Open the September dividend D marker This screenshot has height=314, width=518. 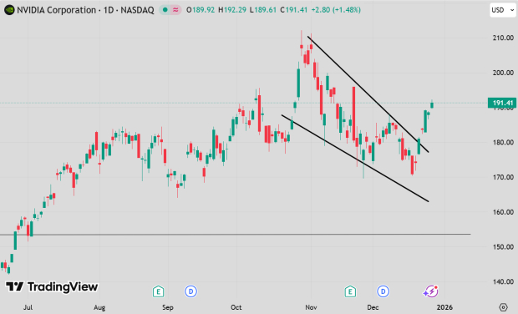(x=190, y=291)
